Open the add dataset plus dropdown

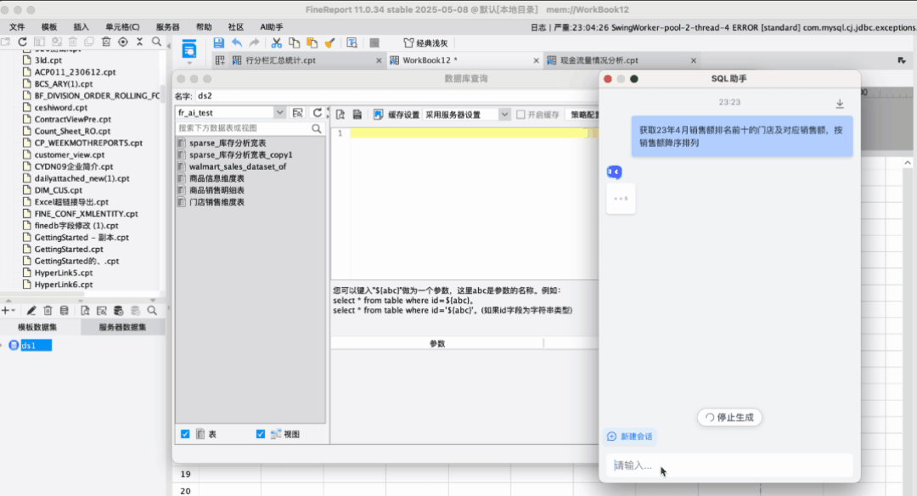tap(8, 311)
